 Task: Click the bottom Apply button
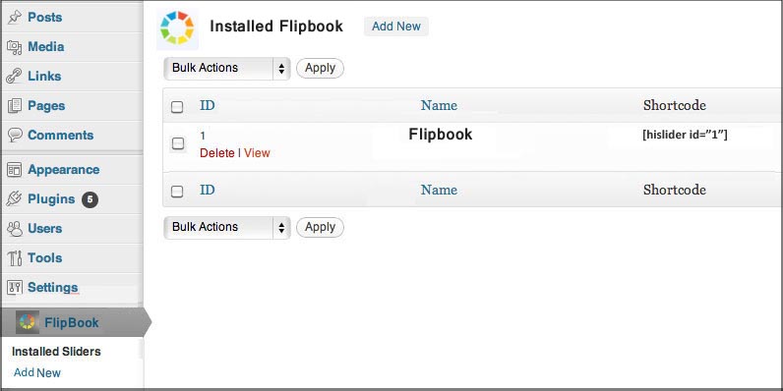(320, 227)
